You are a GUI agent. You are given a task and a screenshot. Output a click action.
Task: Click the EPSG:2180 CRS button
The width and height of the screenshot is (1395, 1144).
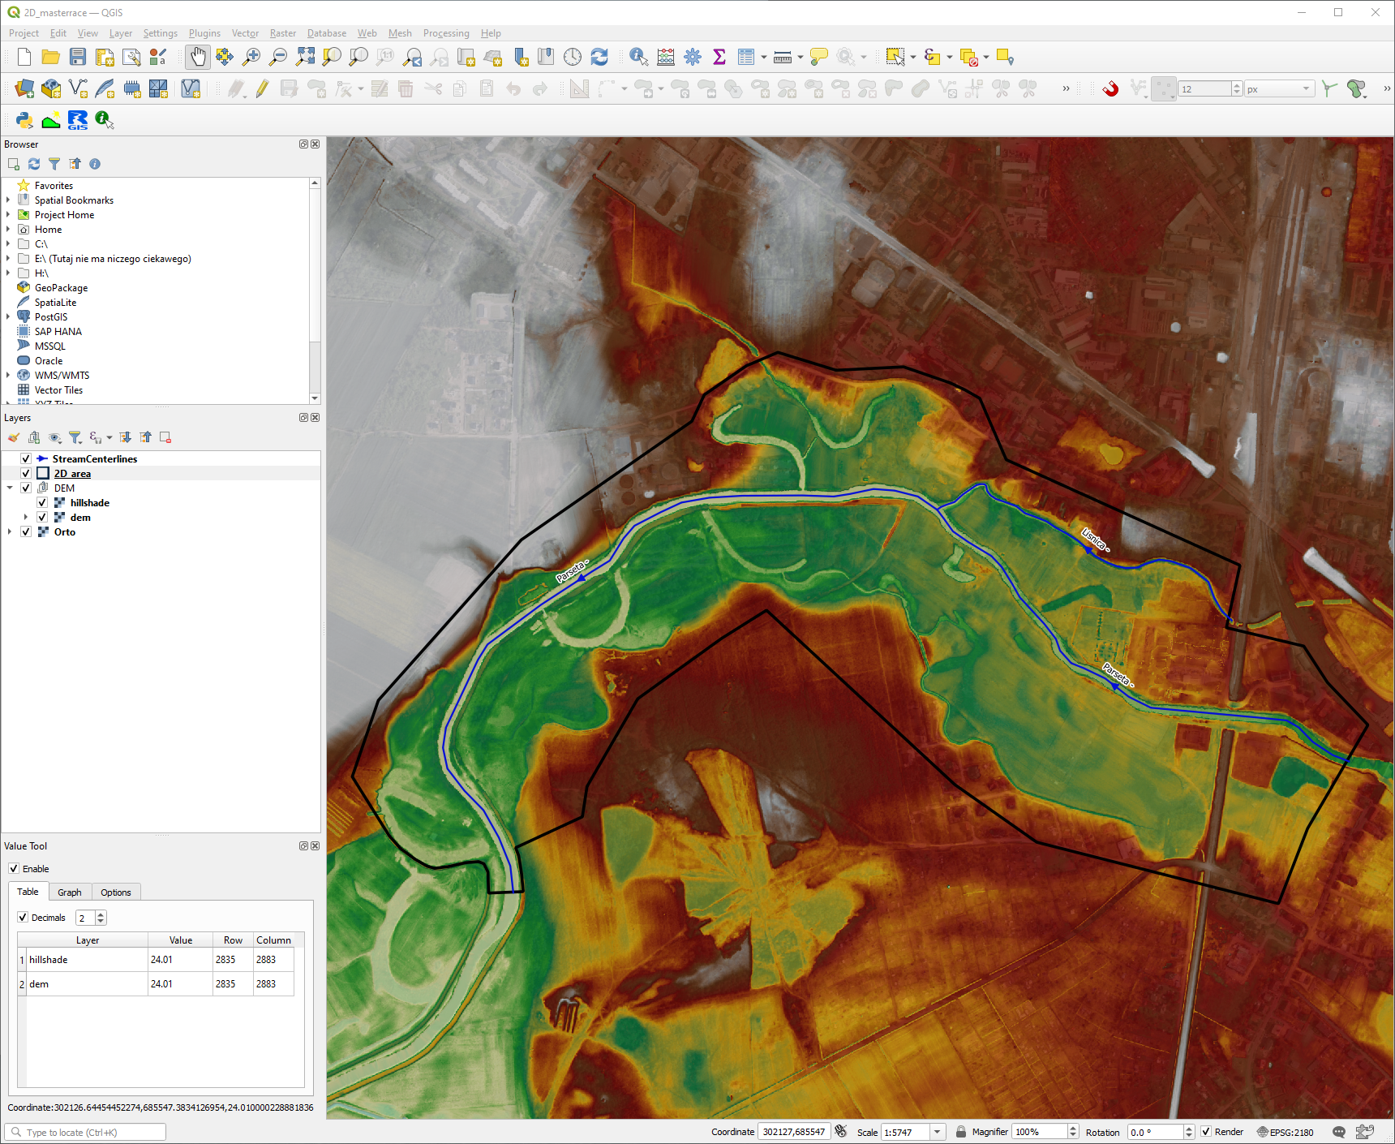(1285, 1132)
